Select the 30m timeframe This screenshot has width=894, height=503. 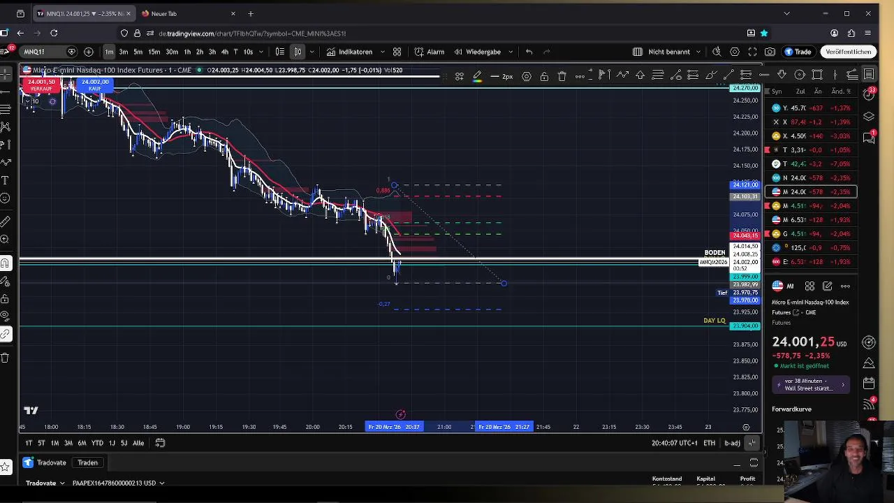coord(171,52)
